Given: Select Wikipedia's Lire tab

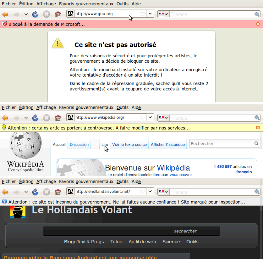Looking at the screenshot, I should [x=105, y=145].
